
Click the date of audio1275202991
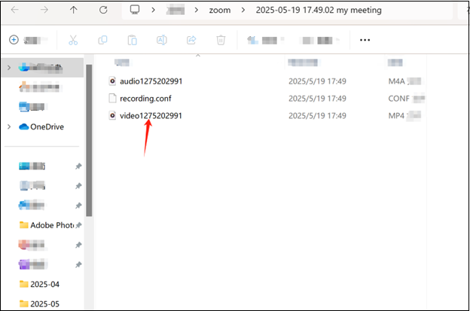317,81
